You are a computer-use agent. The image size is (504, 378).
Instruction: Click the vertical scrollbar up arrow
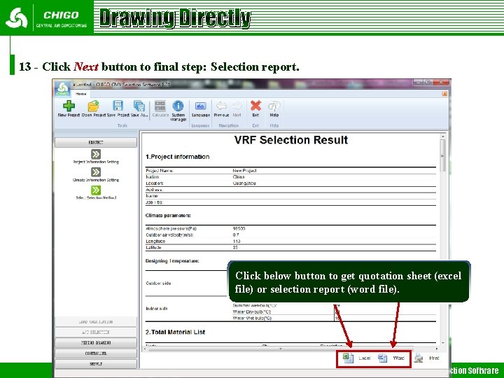pos(443,136)
